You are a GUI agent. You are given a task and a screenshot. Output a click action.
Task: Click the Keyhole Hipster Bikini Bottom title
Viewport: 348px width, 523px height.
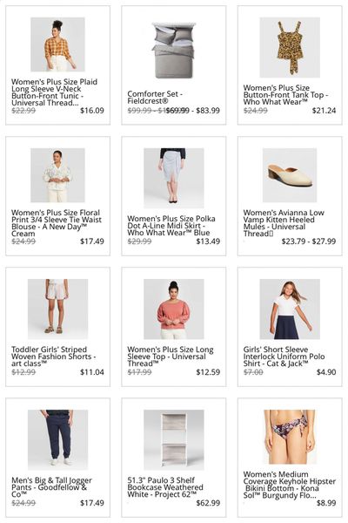pos(290,485)
